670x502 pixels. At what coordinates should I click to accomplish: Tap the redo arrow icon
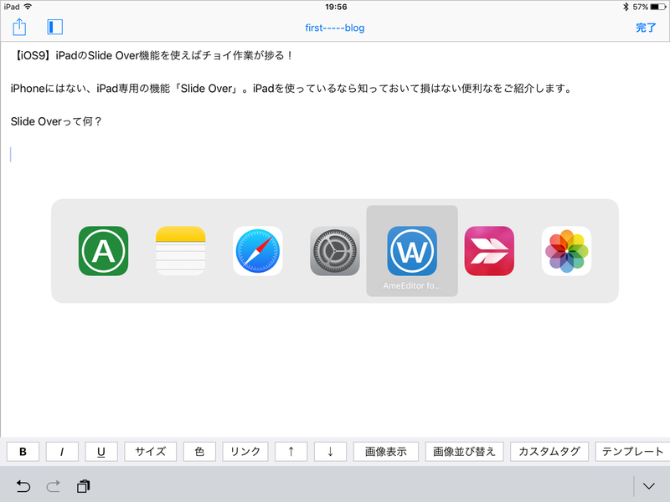[54, 486]
